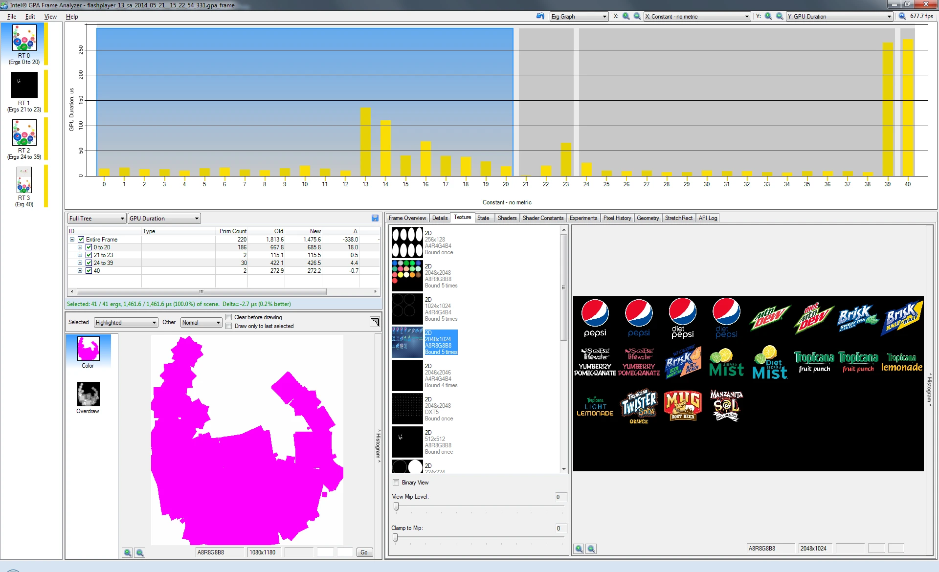The width and height of the screenshot is (939, 572).
Task: Toggle the 0 to 20 checkbox
Action: 89,247
